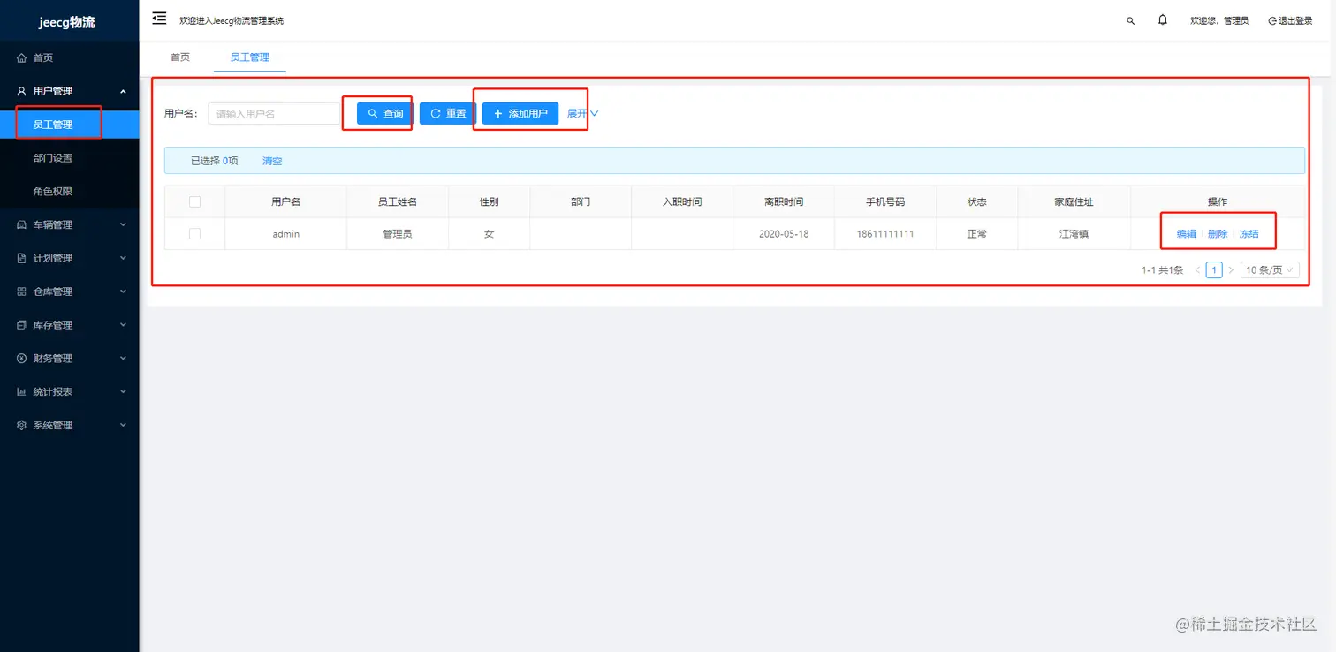Image resolution: width=1336 pixels, height=652 pixels.
Task: Go to next page arrow in pagination
Action: point(1231,270)
